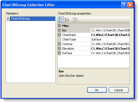Click the member index 0 box
139x103 pixels.
(x=8, y=19)
